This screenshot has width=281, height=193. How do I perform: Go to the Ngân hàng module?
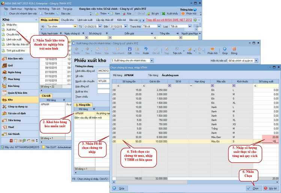(20, 72)
